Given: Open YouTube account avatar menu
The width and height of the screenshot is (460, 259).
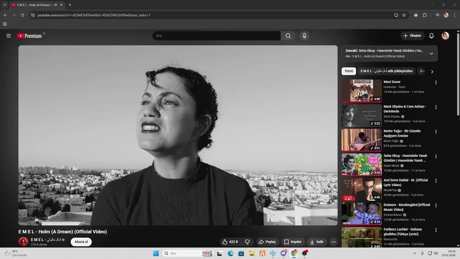Looking at the screenshot, I should pyautogui.click(x=445, y=36).
